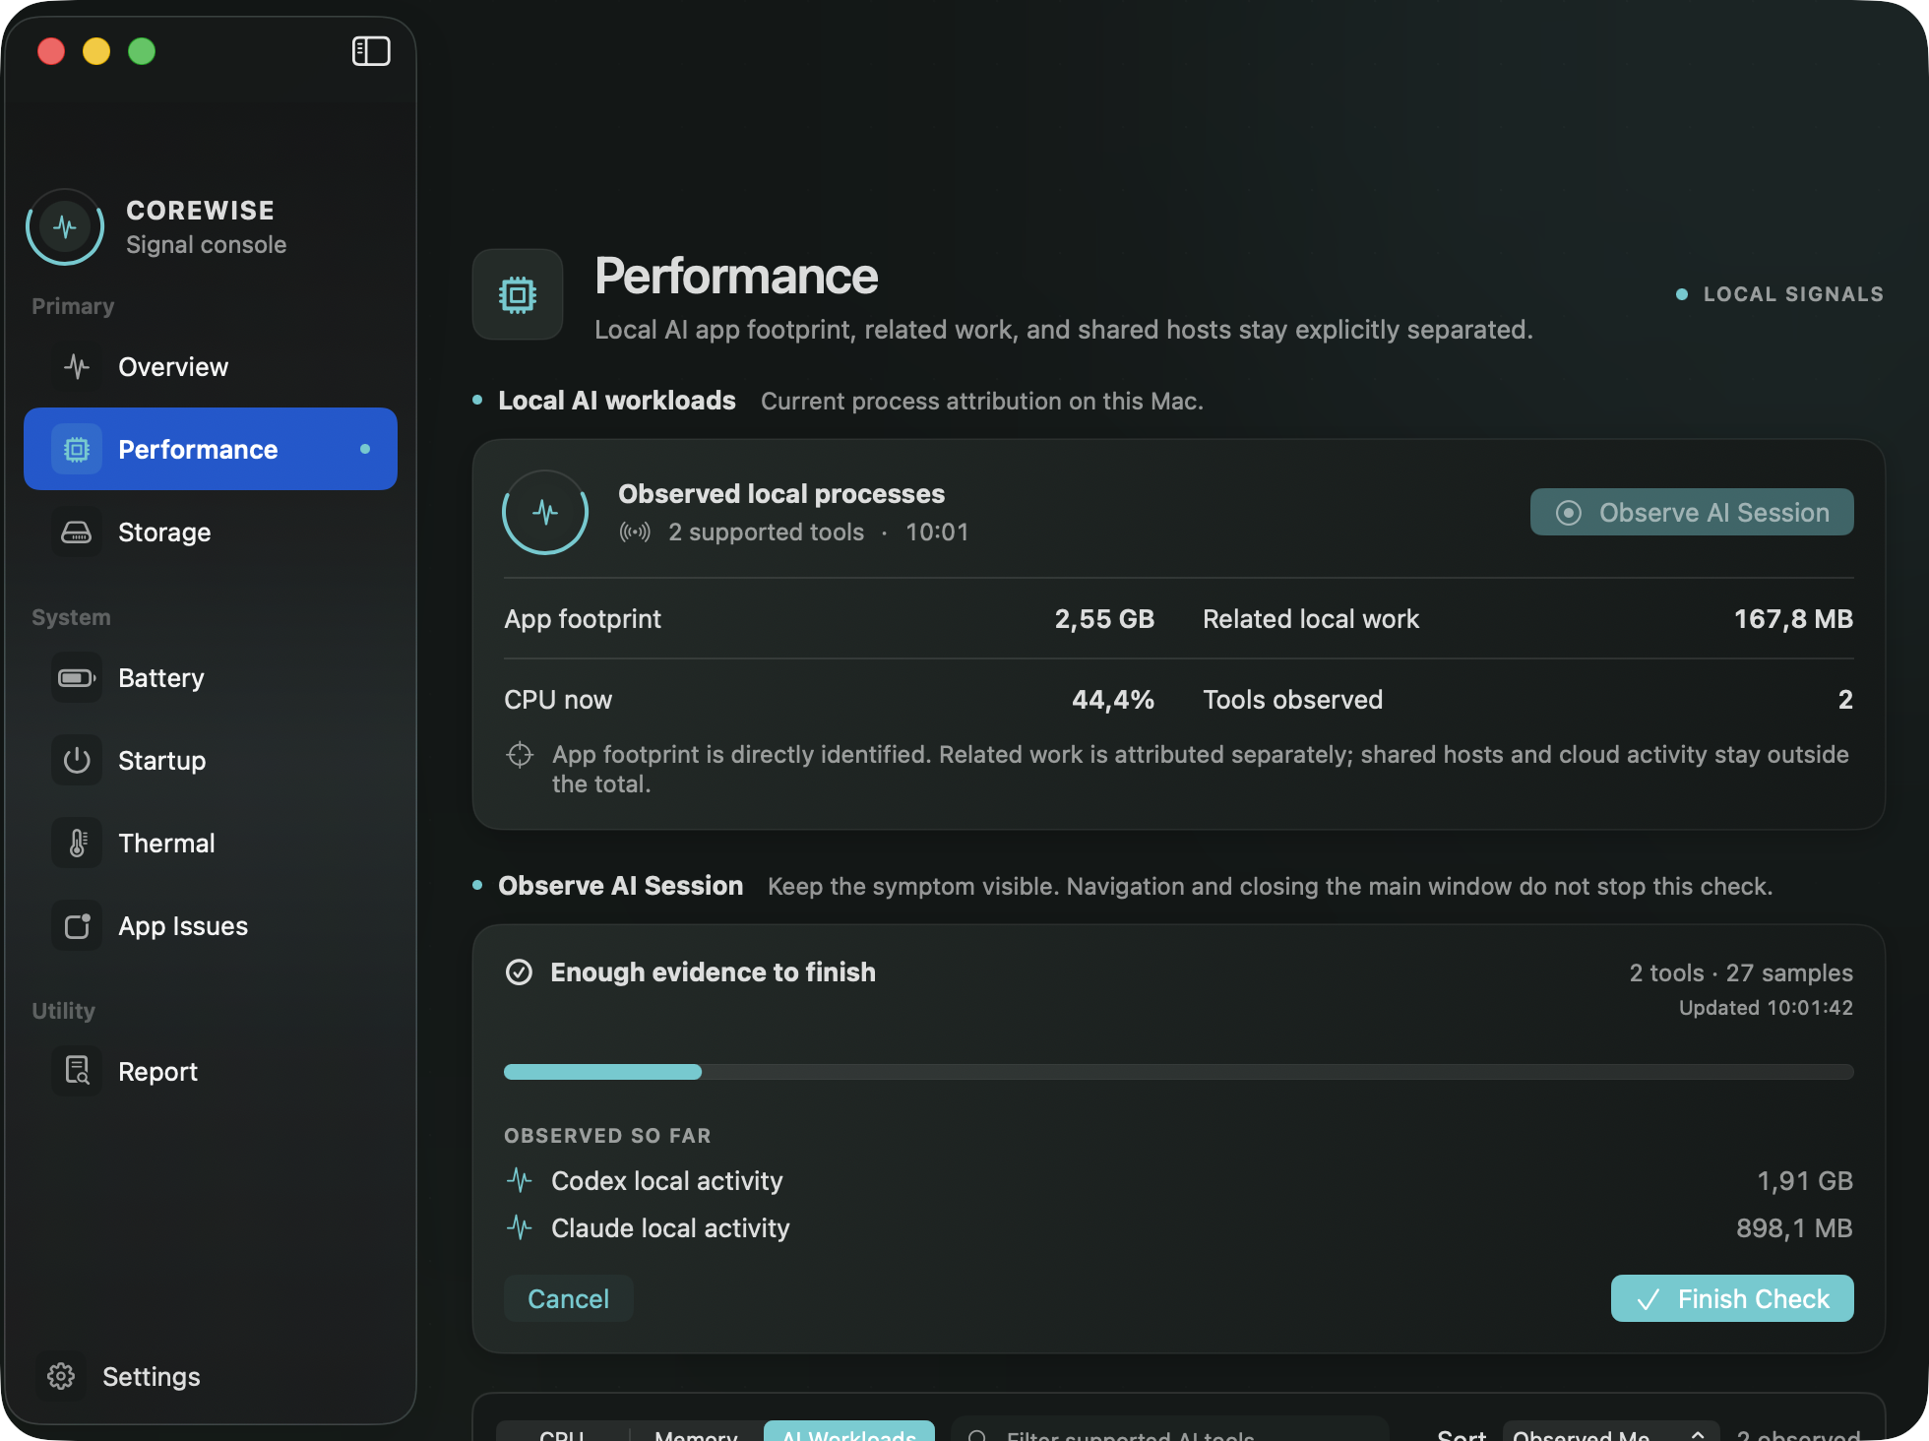Click the '167,8 MB' Related local work value
Image resolution: width=1929 pixels, height=1441 pixels.
point(1793,619)
